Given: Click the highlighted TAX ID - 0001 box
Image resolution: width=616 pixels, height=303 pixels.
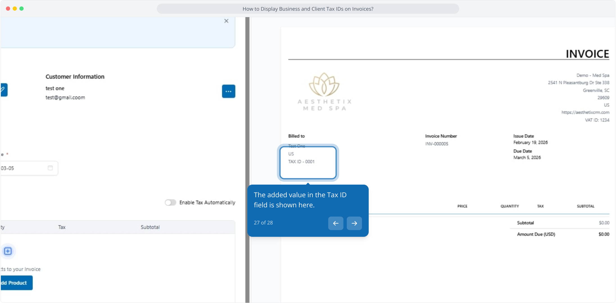Looking at the screenshot, I should [308, 162].
